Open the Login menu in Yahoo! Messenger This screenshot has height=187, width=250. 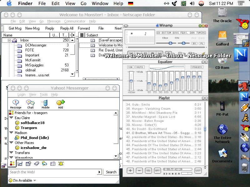tap(21, 94)
